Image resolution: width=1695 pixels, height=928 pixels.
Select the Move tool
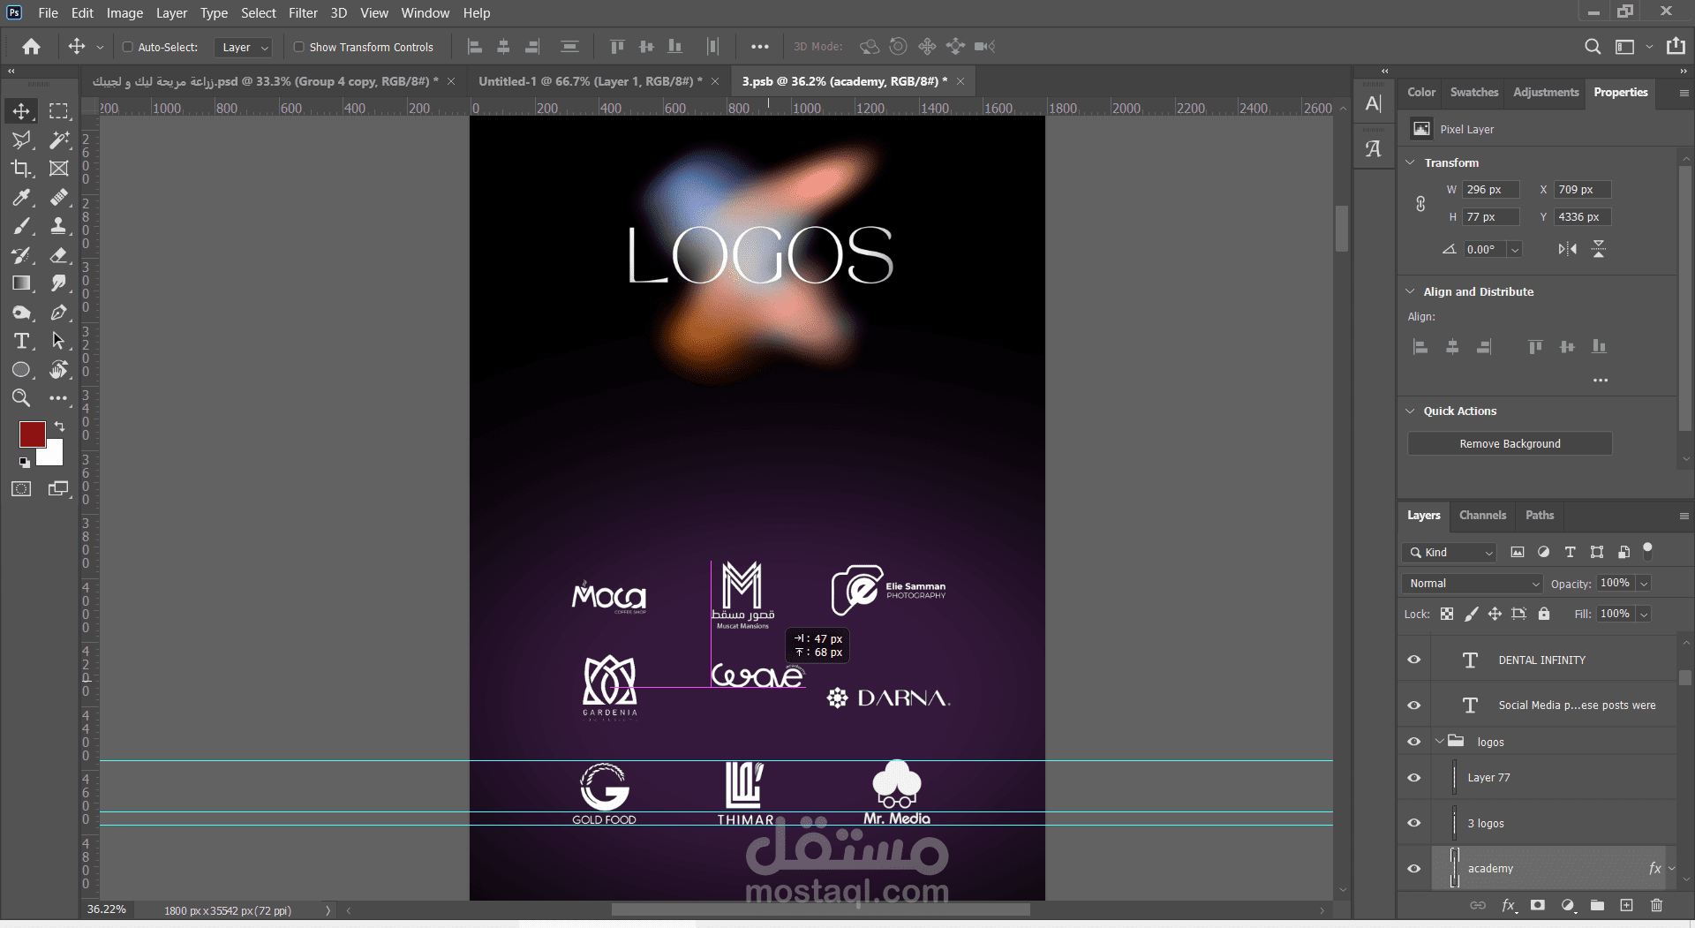tap(21, 111)
